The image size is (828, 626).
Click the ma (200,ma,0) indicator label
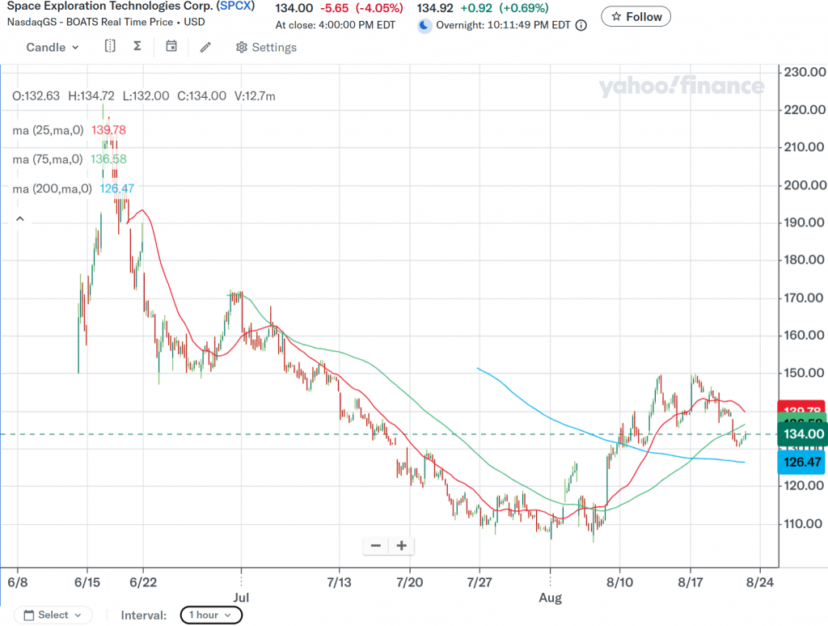pos(53,188)
